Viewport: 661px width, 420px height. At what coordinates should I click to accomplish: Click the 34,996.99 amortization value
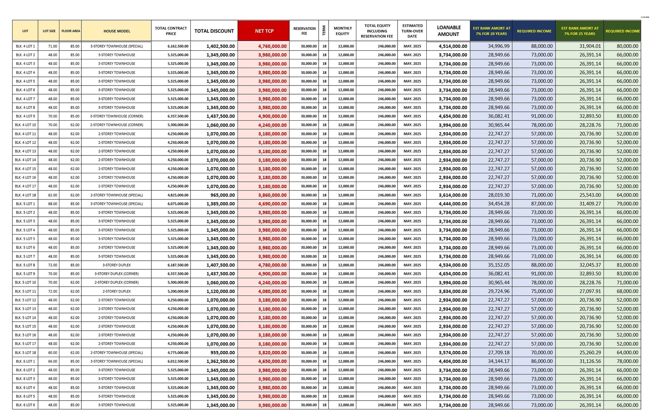click(499, 46)
